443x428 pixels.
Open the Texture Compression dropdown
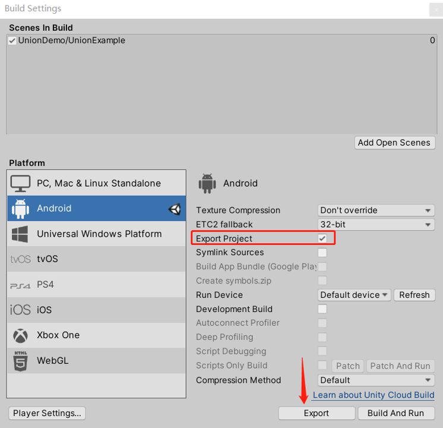coord(376,210)
